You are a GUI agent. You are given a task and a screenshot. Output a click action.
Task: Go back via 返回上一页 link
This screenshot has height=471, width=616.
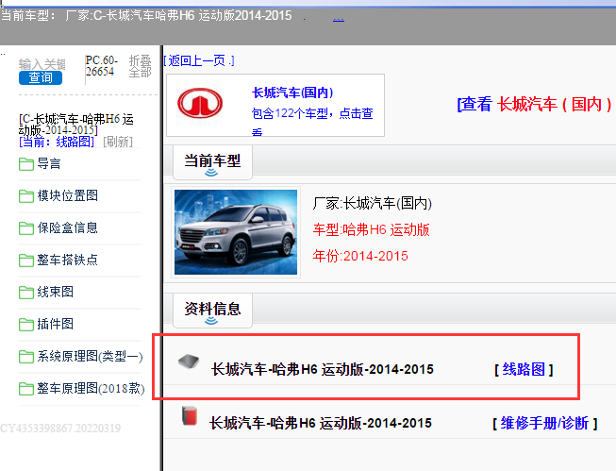[199, 60]
